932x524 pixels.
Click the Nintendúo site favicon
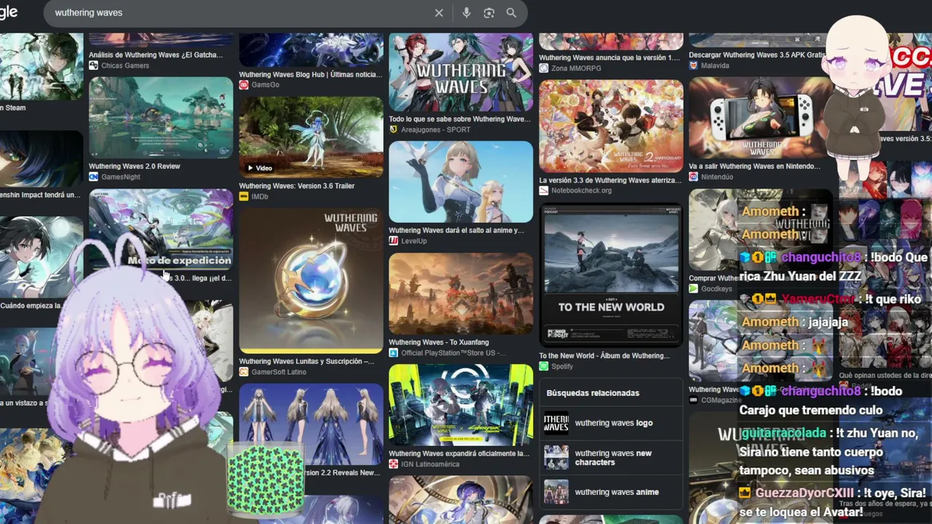694,177
